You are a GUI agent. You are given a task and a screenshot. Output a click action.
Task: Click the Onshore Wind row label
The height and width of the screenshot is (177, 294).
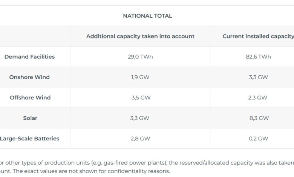pyautogui.click(x=29, y=77)
